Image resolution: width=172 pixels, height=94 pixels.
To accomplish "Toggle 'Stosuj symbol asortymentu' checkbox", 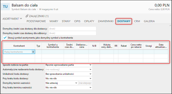I will (5, 38).
